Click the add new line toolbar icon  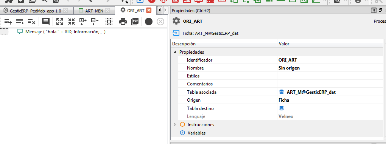[8, 22]
